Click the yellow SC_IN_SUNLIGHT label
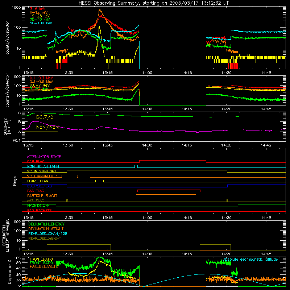Viewport: 290px width, 290px height. tap(42, 171)
